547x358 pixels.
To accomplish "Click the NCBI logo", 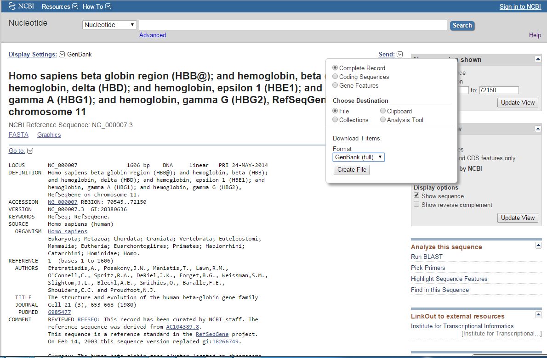I will click(x=21, y=6).
